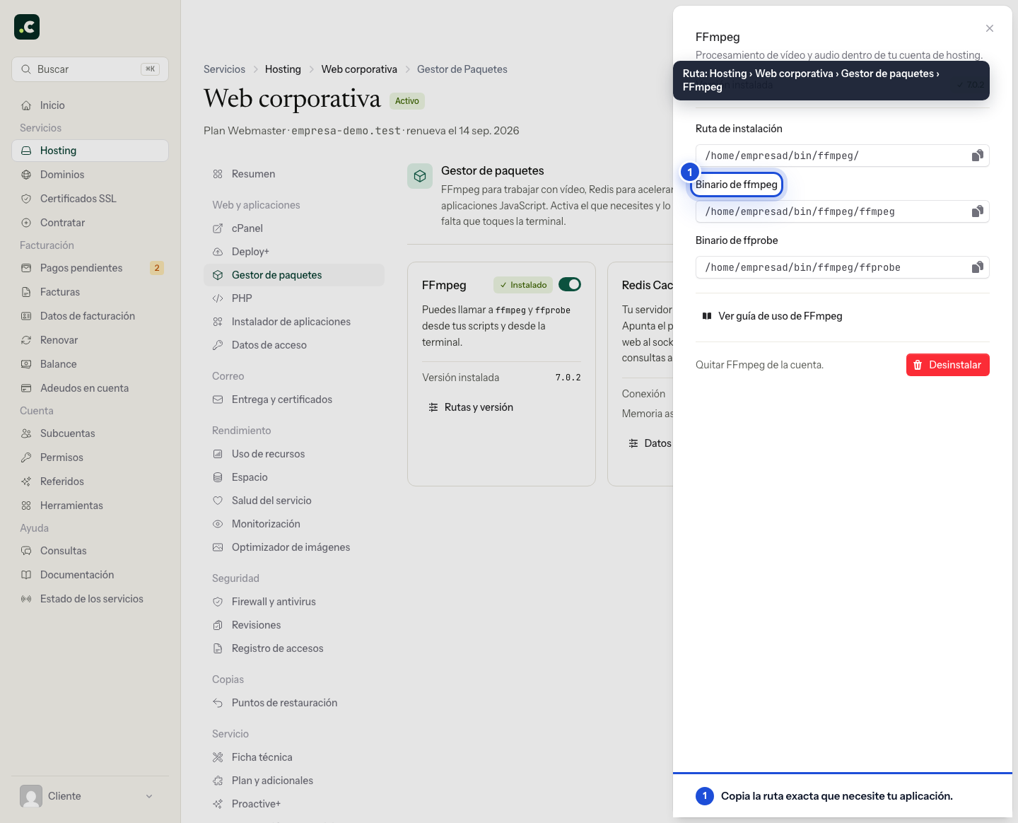
Task: Open Contratar in the sidebar
Action: tap(90, 223)
